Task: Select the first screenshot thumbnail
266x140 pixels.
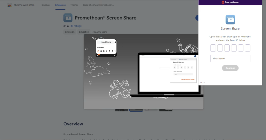Action: tap(121, 110)
